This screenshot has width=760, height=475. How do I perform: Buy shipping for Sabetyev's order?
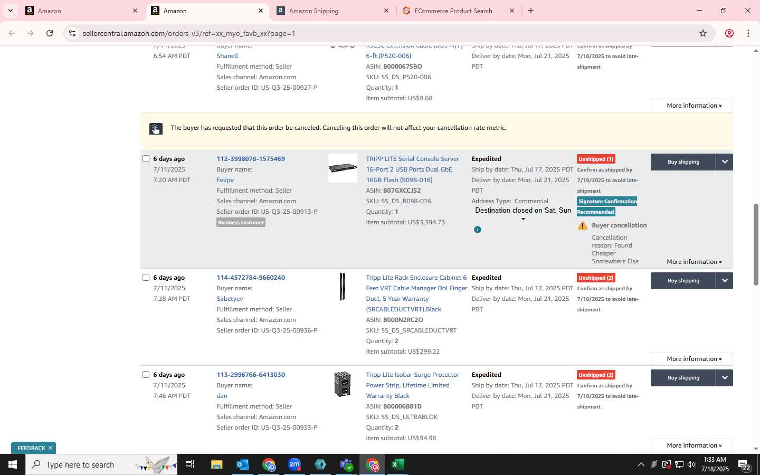coord(683,281)
